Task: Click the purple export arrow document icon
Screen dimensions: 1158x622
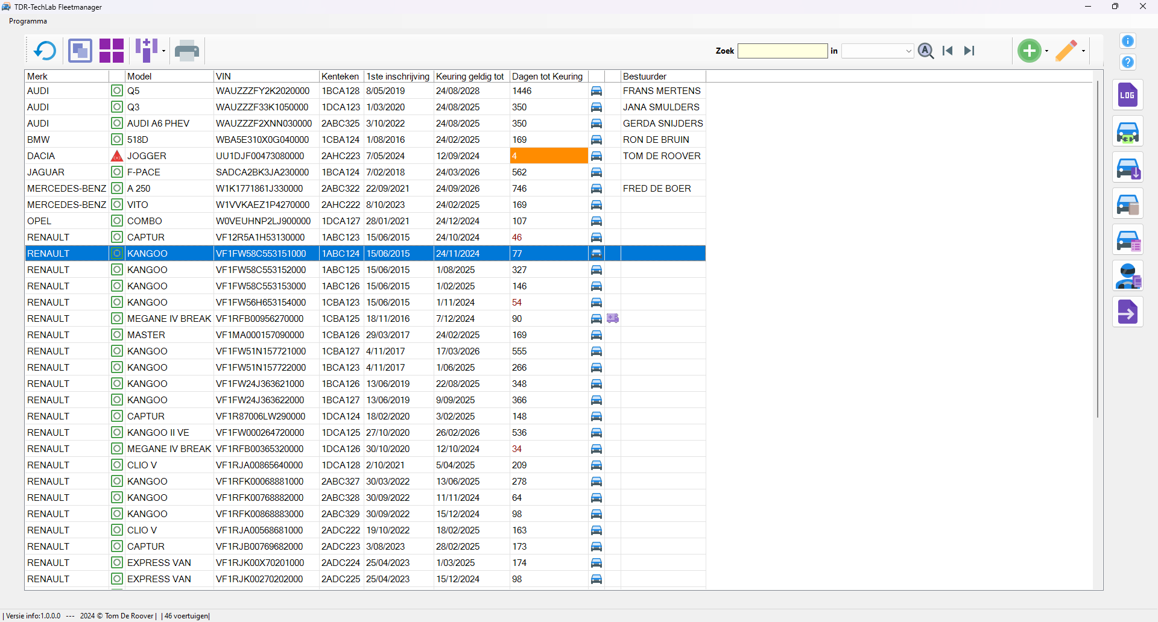Action: [1127, 312]
